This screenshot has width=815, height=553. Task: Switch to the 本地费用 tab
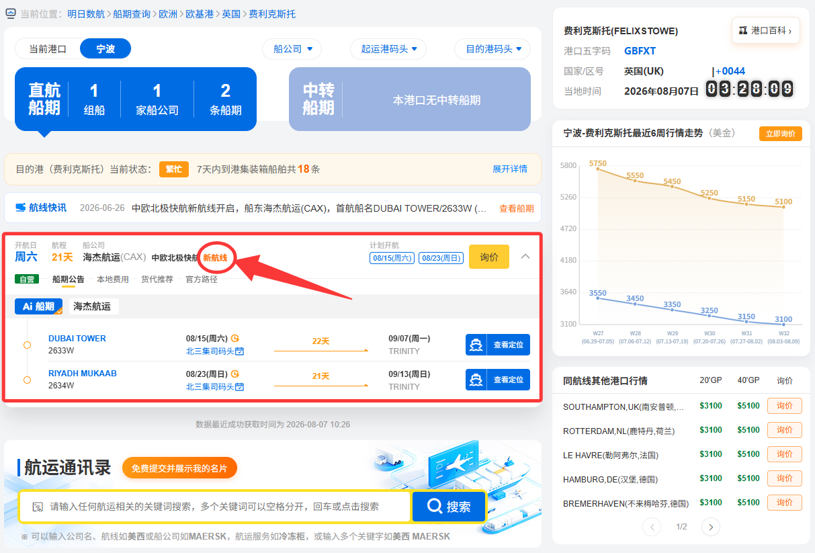(x=113, y=280)
